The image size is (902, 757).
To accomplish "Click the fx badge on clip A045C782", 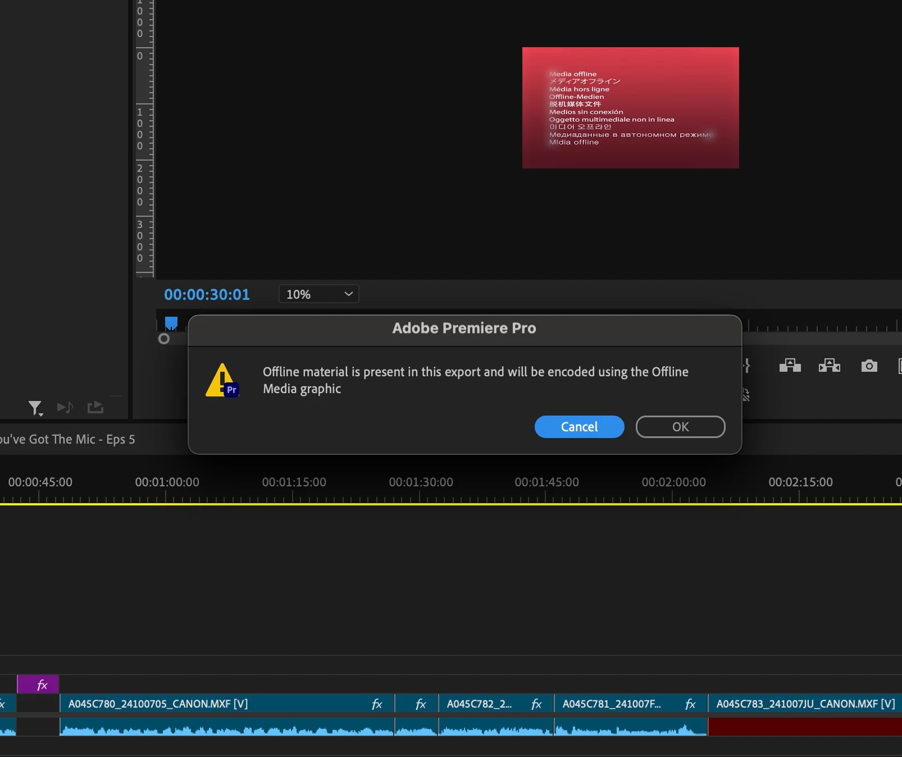I will [x=536, y=704].
